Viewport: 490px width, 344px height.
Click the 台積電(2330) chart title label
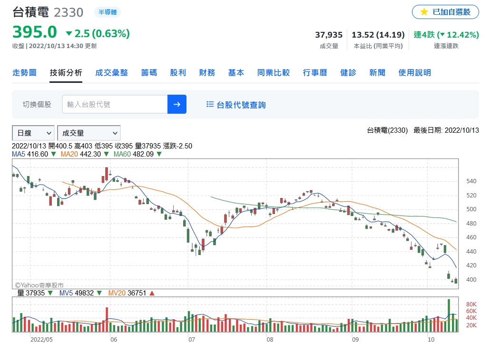point(387,130)
